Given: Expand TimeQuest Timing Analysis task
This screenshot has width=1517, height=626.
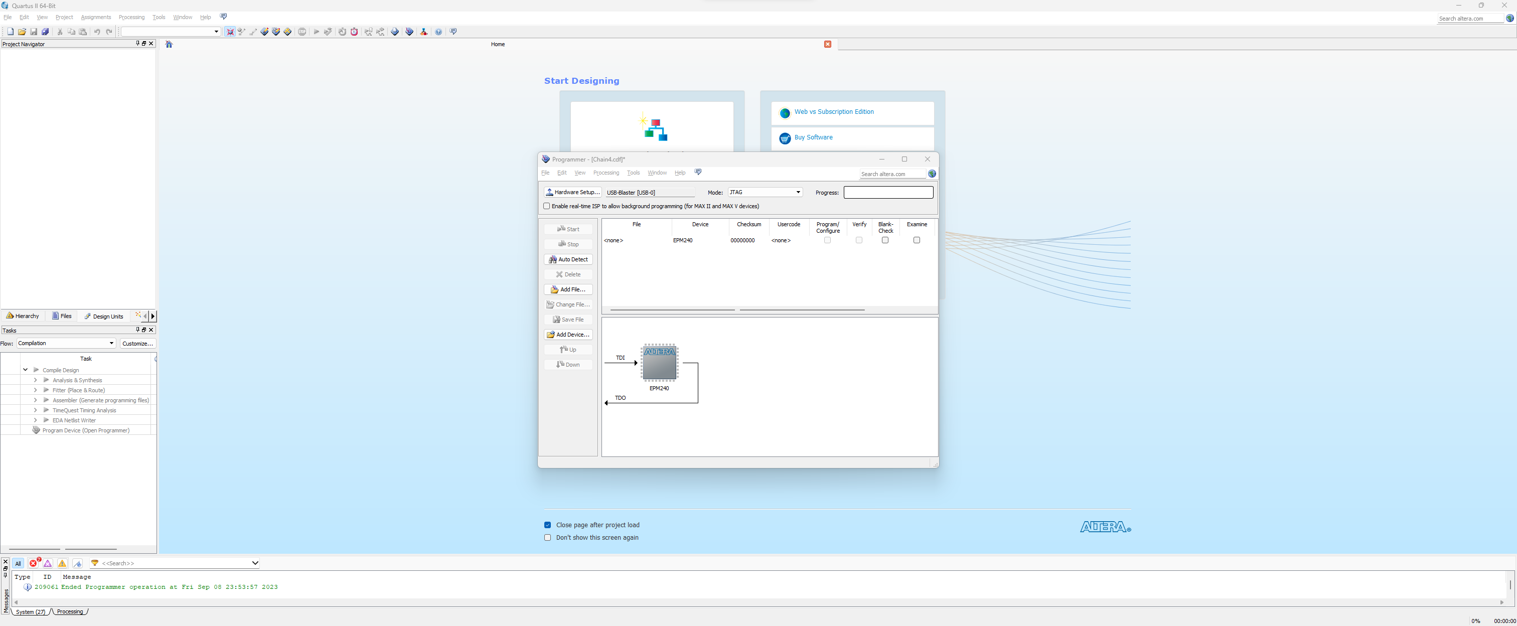Looking at the screenshot, I should point(35,410).
